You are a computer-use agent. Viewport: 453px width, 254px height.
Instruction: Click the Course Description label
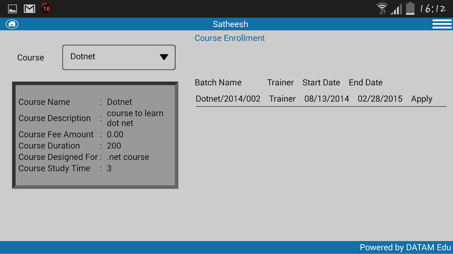54,118
